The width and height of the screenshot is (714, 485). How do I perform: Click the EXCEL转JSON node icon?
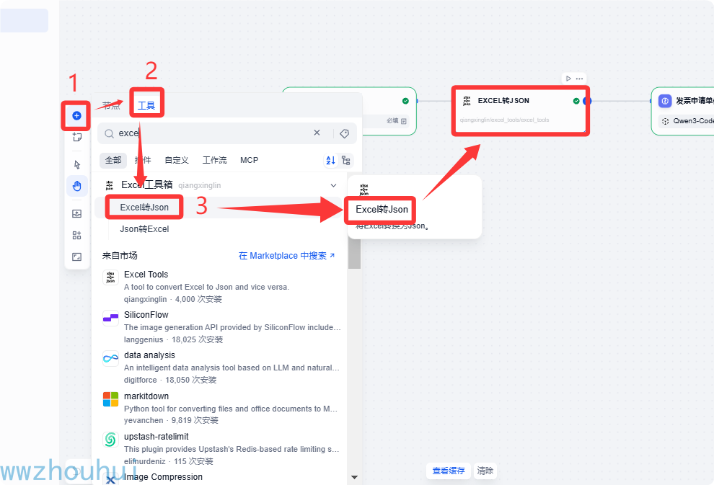click(467, 101)
